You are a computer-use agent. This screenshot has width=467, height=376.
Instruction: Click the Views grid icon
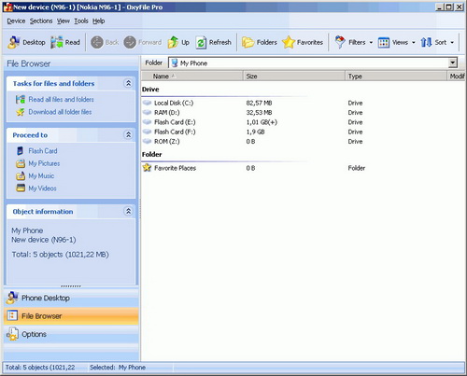click(384, 43)
